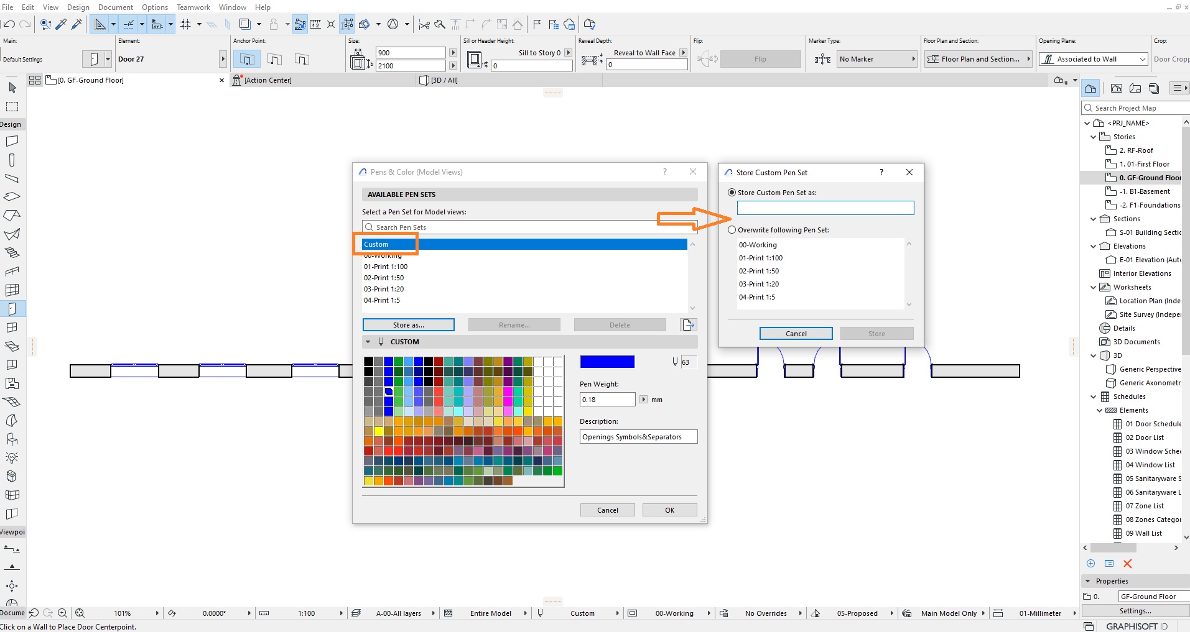Open the Document menu
Viewport: 1190px width, 632px height.
(116, 7)
